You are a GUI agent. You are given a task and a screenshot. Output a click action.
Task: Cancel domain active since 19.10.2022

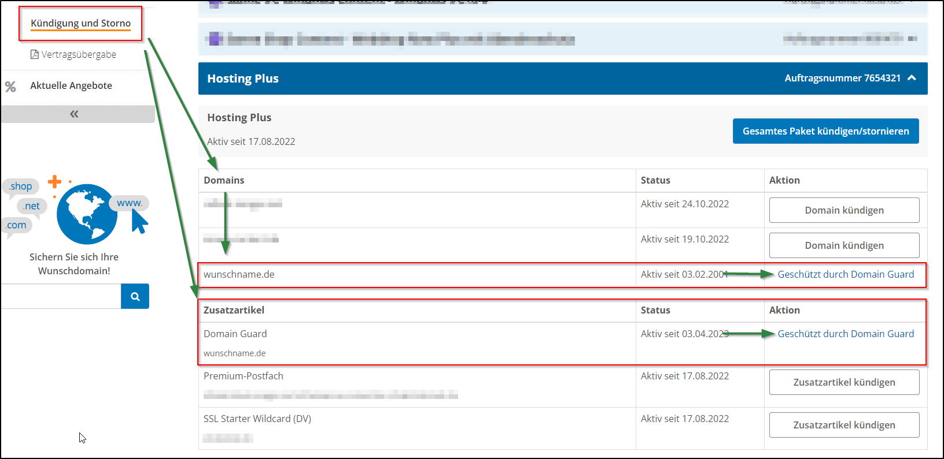844,245
